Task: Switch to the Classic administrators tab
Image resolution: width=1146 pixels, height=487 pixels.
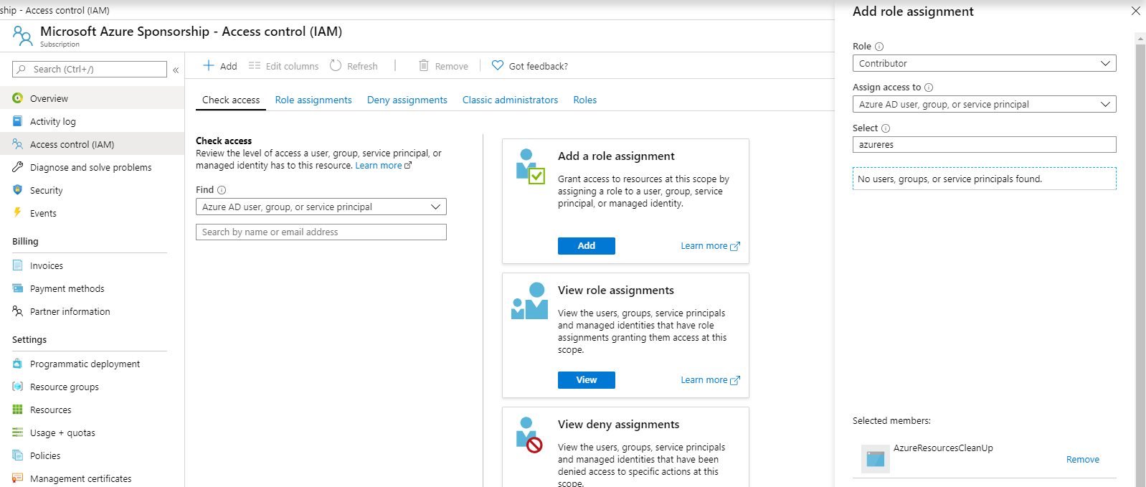Action: click(x=510, y=100)
